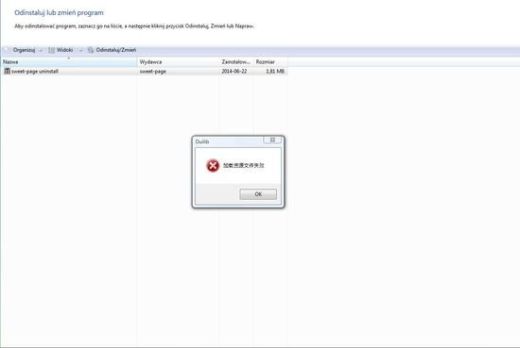Click the Duilib dialog title bar
Image resolution: width=520 pixels, height=348 pixels.
pyautogui.click(x=229, y=141)
